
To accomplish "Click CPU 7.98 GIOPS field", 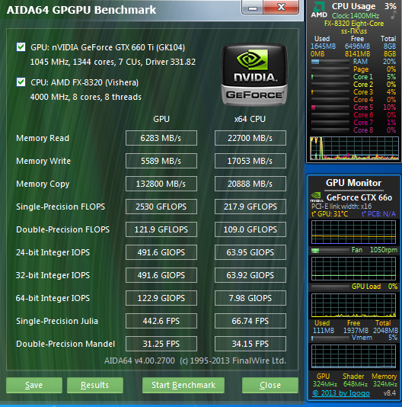I will (250, 298).
